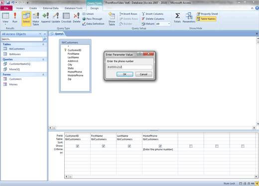Click Insert Rows in Query Setup
The image size is (259, 186).
coord(129,14)
